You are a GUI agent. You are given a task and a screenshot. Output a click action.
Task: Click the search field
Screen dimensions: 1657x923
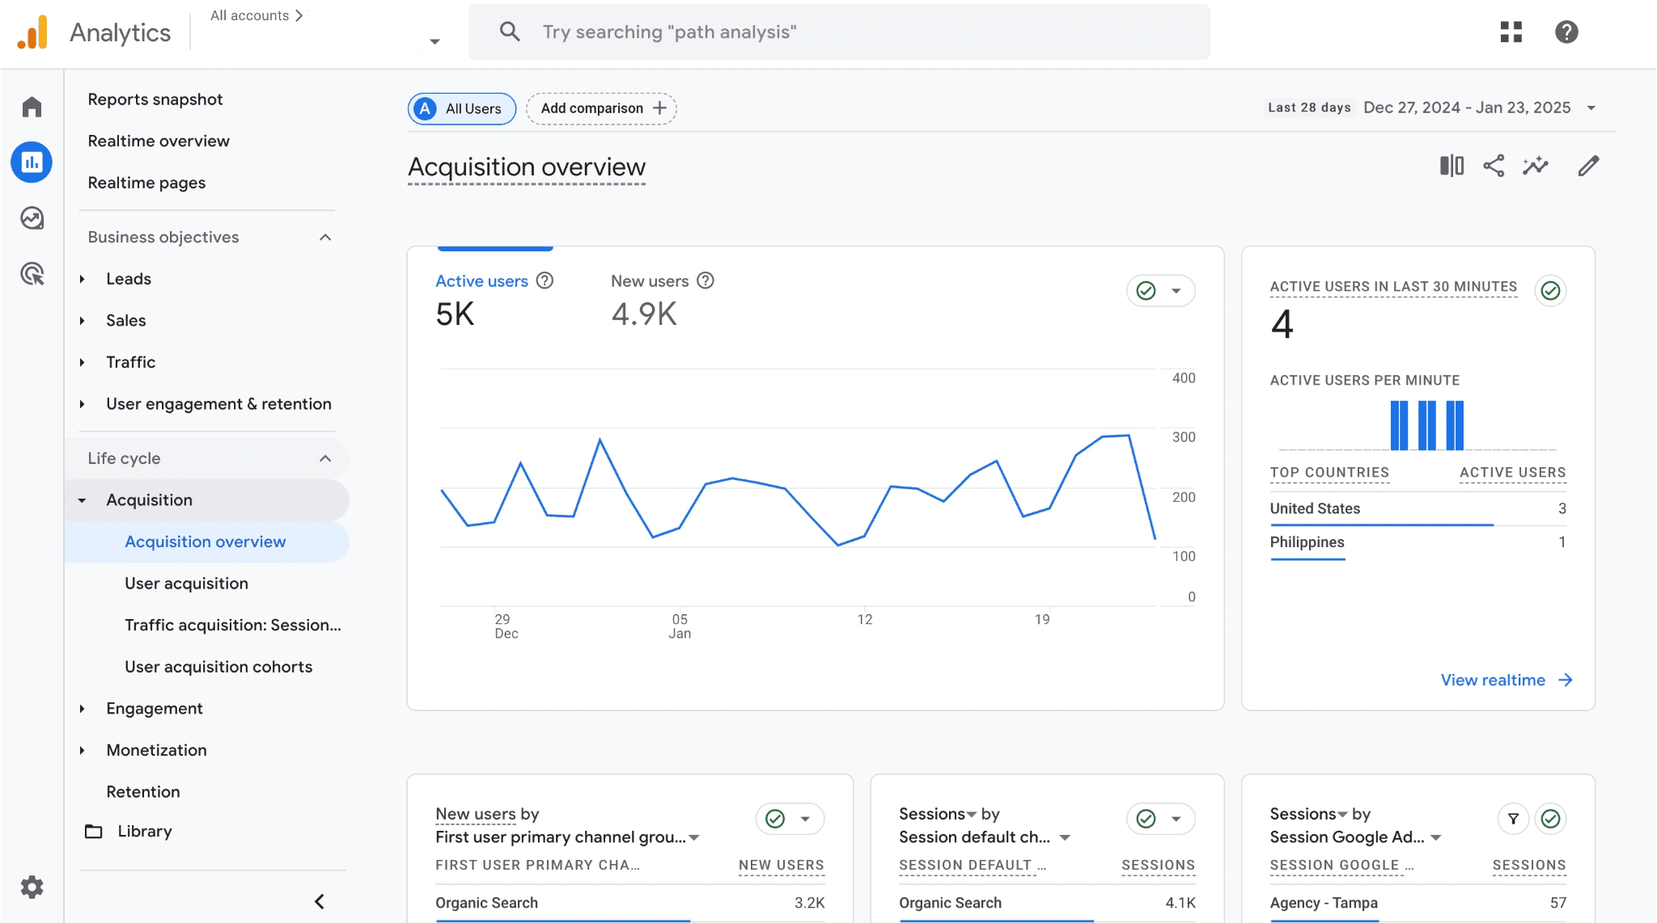839,32
